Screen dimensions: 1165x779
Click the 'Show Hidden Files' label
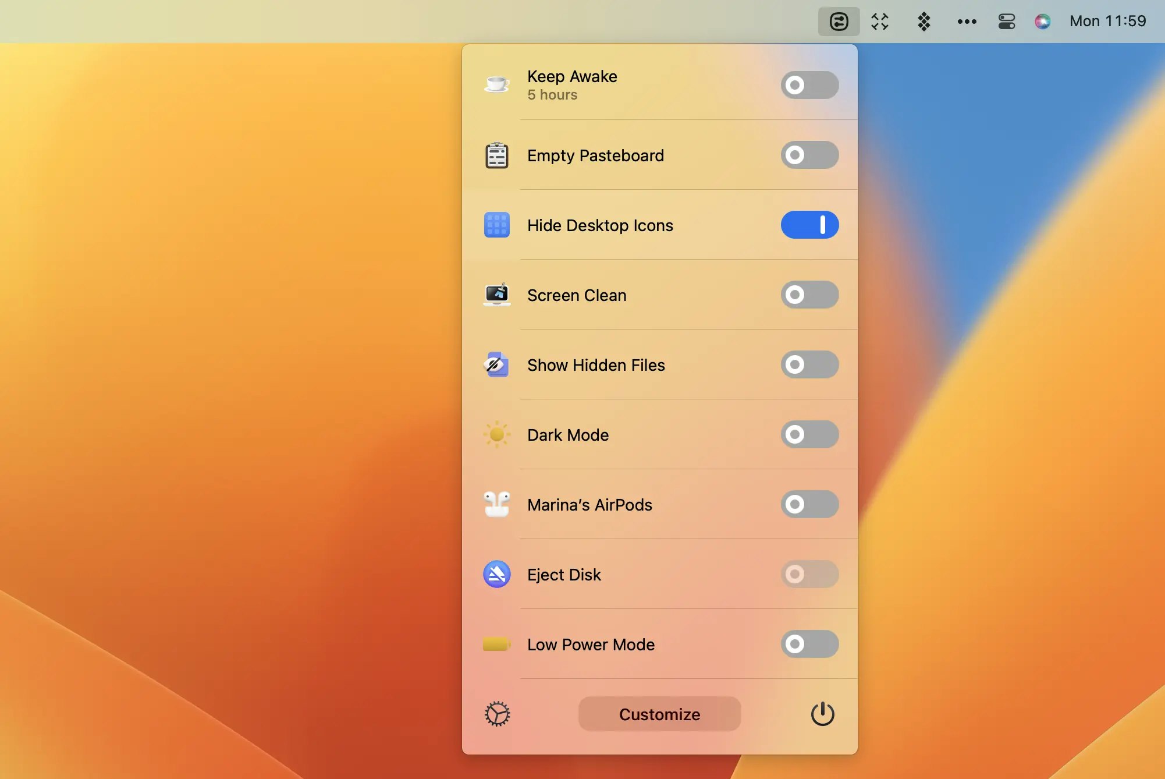point(596,365)
